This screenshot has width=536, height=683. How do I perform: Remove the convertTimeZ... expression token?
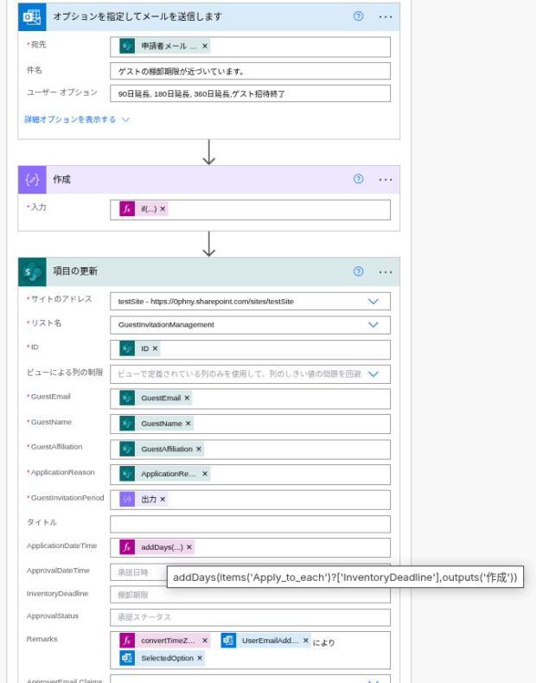click(205, 641)
